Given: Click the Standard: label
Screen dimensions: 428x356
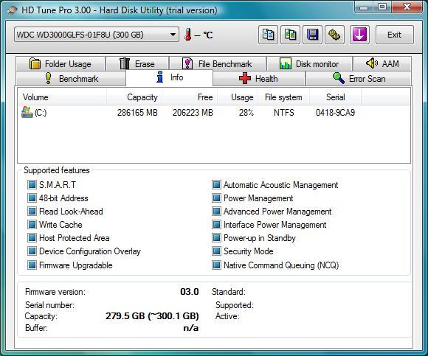Looking at the screenshot, I should [229, 292].
